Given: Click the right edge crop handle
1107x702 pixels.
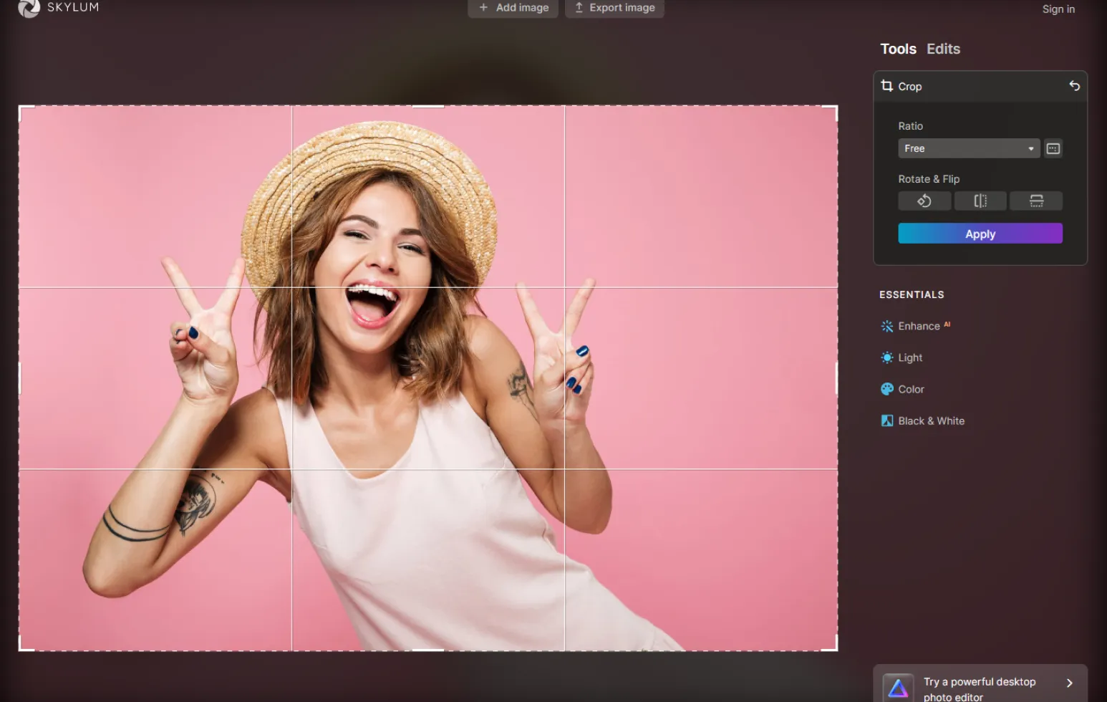Looking at the screenshot, I should coord(837,378).
